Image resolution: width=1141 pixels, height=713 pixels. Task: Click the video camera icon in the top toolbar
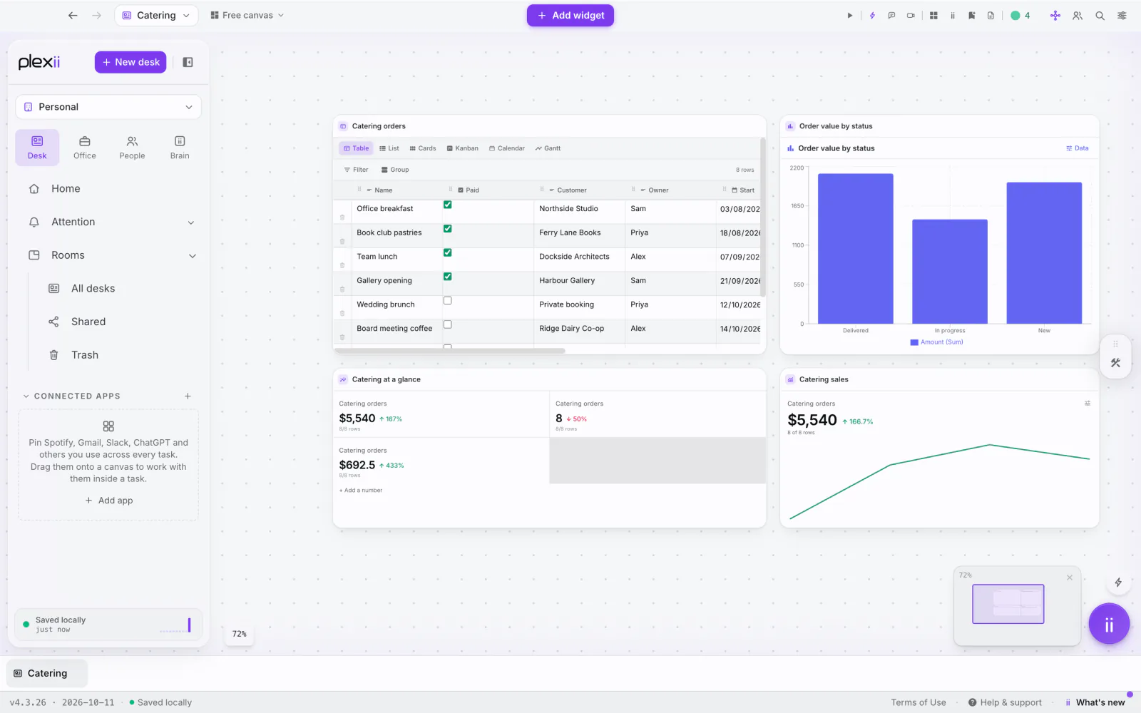coord(911,16)
